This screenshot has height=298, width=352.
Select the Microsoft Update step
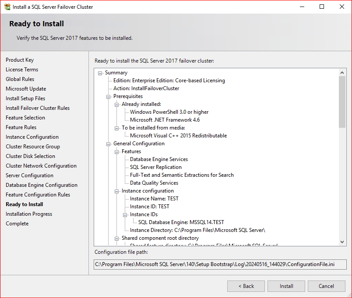click(26, 89)
